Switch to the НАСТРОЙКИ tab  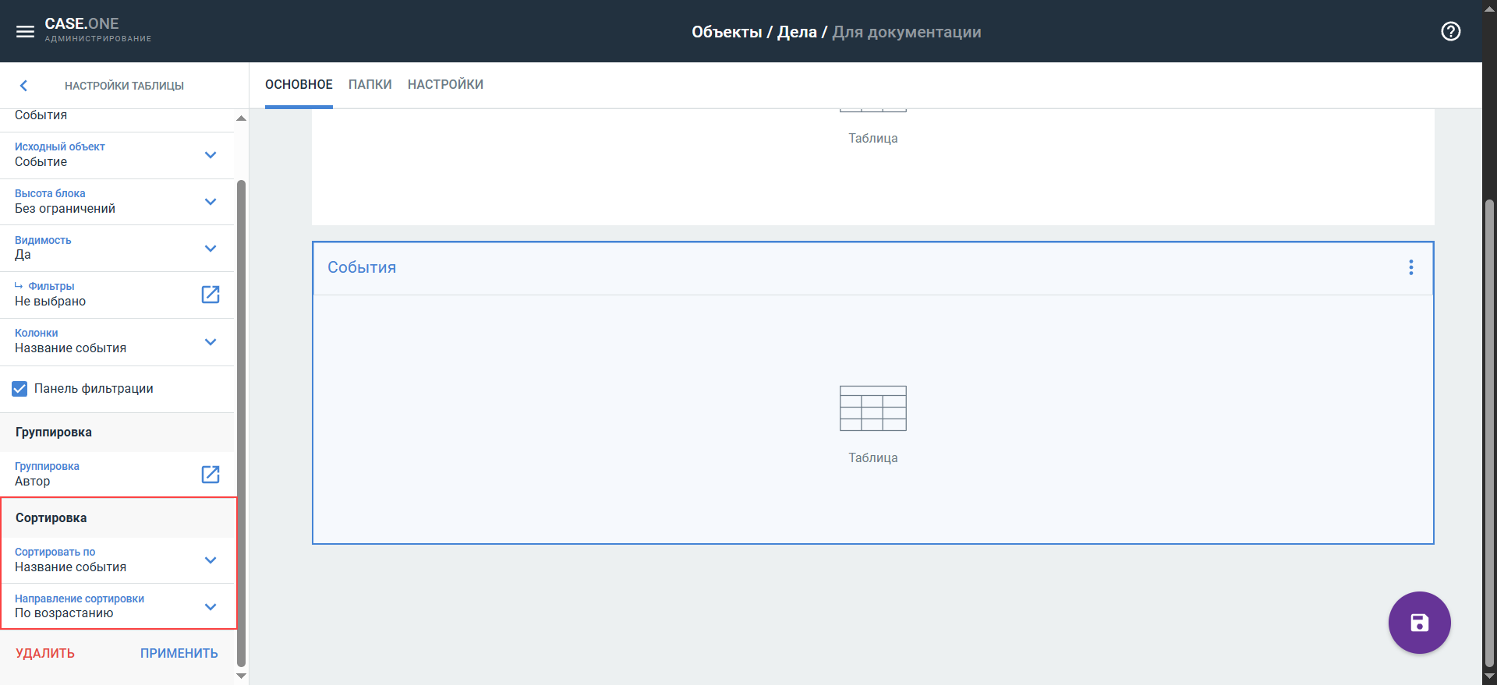[445, 85]
